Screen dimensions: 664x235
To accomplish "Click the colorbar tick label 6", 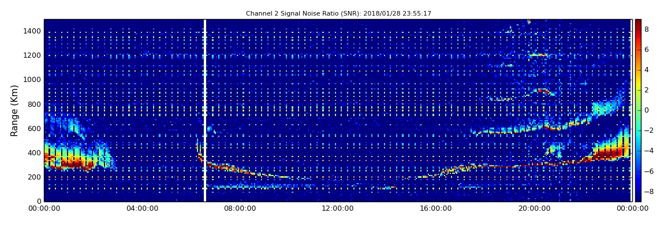I will coord(647,50).
